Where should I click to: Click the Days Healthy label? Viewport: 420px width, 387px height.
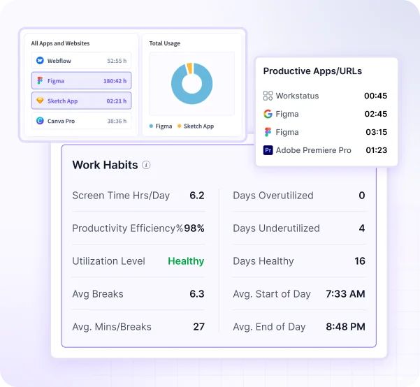point(263,261)
